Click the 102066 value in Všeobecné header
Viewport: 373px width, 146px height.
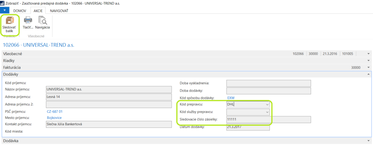click(x=298, y=54)
